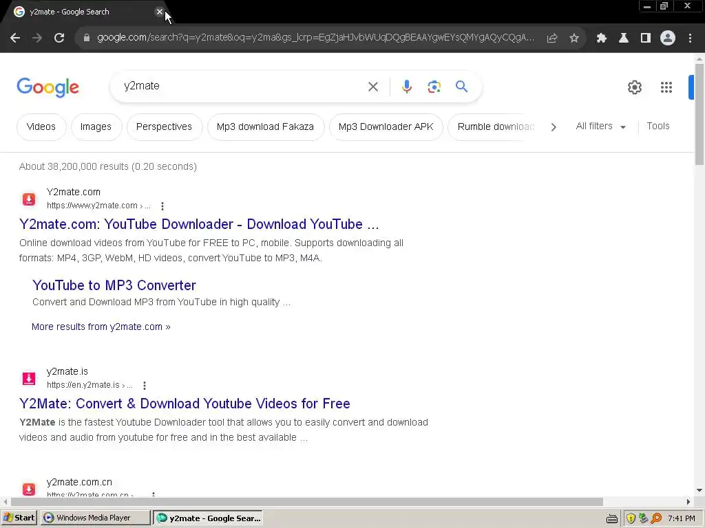The width and height of the screenshot is (705, 528).
Task: Toggle the browser side panel
Action: click(x=646, y=38)
